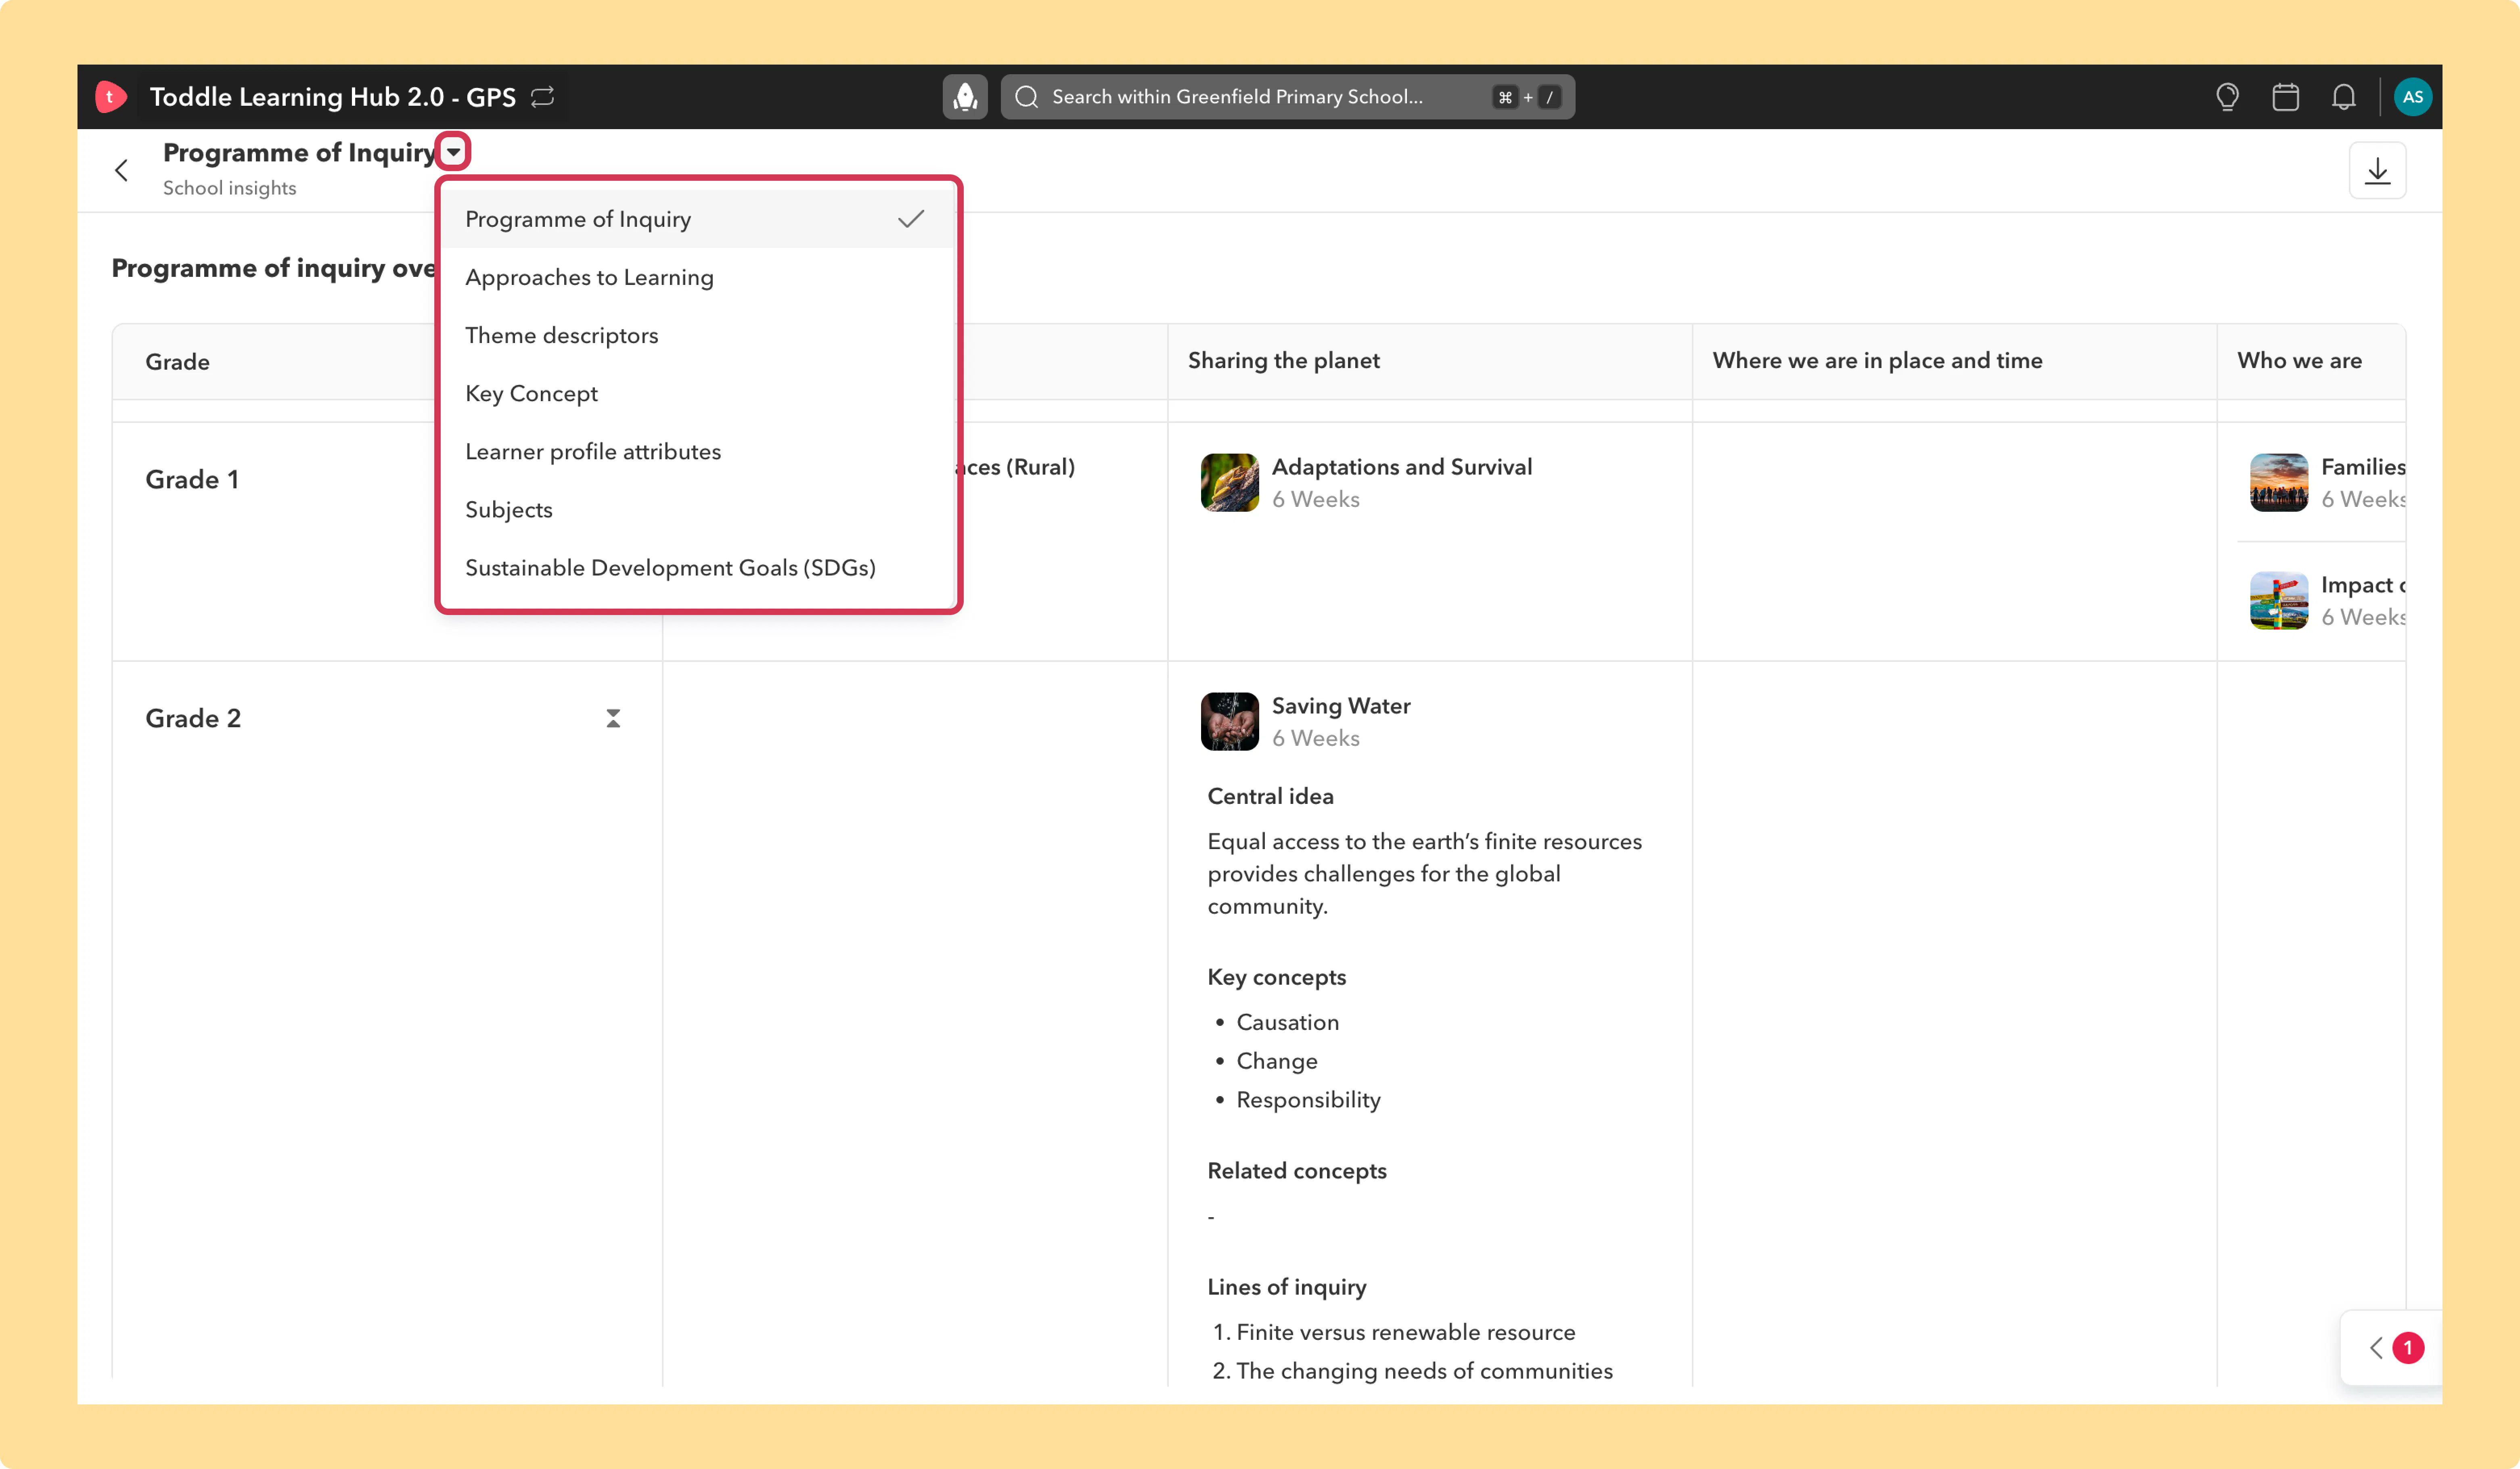Click the Responsibility key concept
2520x1469 pixels.
click(x=1308, y=1100)
